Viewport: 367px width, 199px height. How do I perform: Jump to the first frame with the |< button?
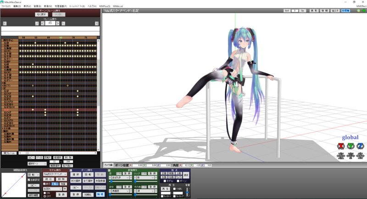(x=5, y=23)
